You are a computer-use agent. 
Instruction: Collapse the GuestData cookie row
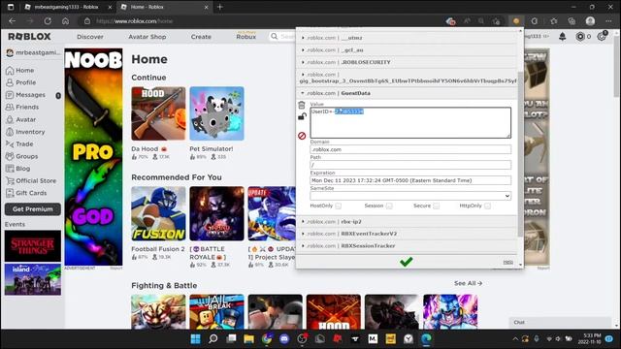(x=407, y=93)
